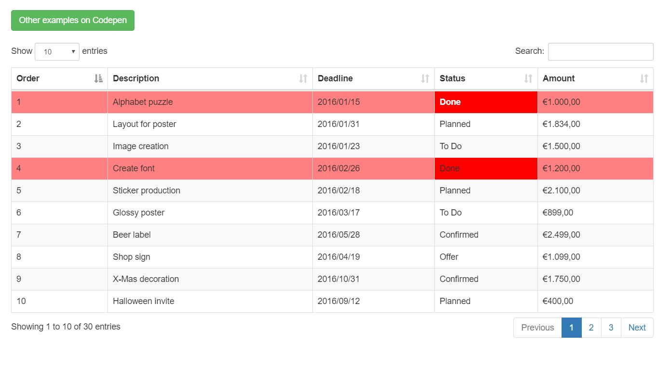The height and width of the screenshot is (369, 670).
Task: Sort the Deadline column ascending
Action: pos(424,78)
